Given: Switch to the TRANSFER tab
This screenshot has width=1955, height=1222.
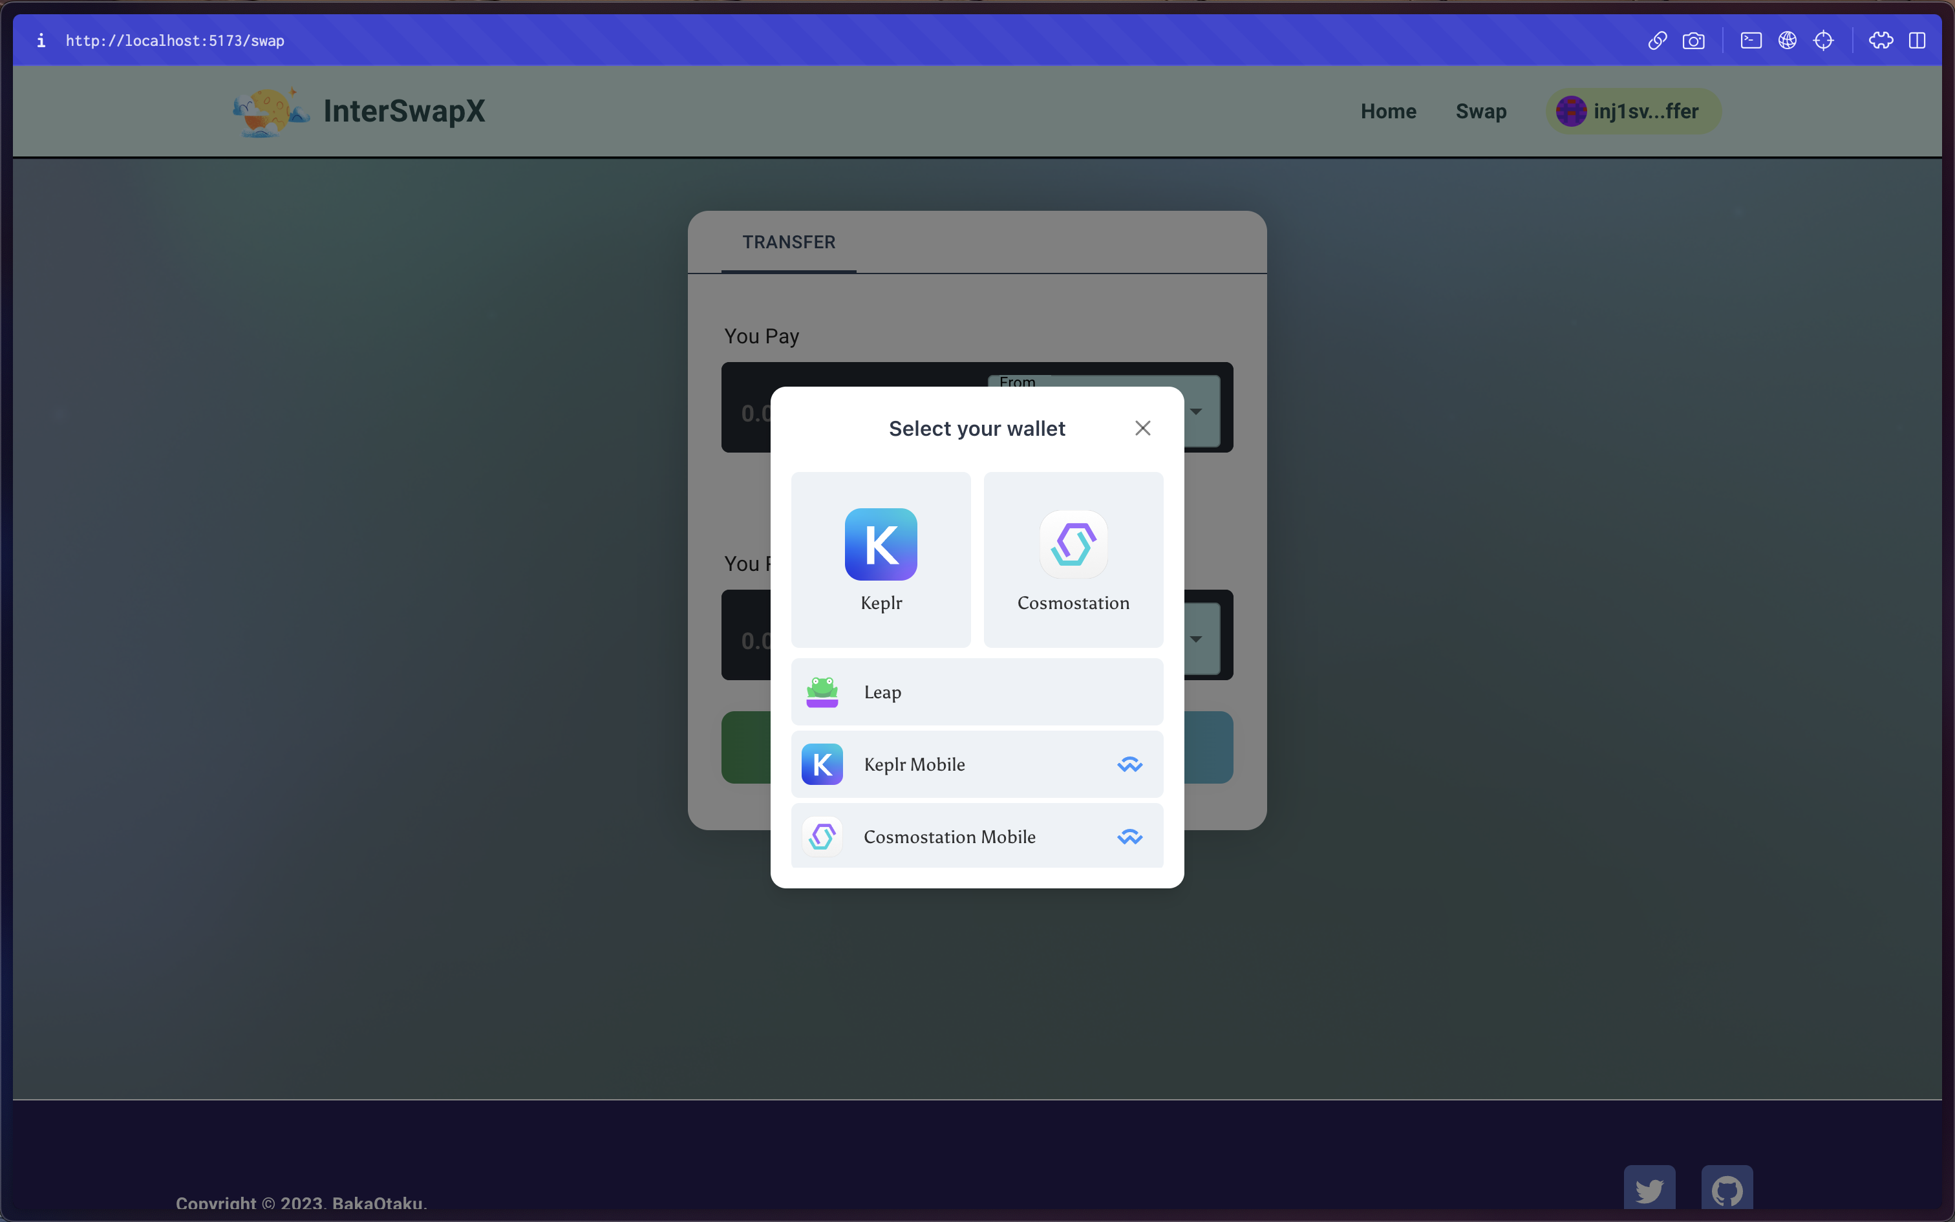Looking at the screenshot, I should (789, 242).
